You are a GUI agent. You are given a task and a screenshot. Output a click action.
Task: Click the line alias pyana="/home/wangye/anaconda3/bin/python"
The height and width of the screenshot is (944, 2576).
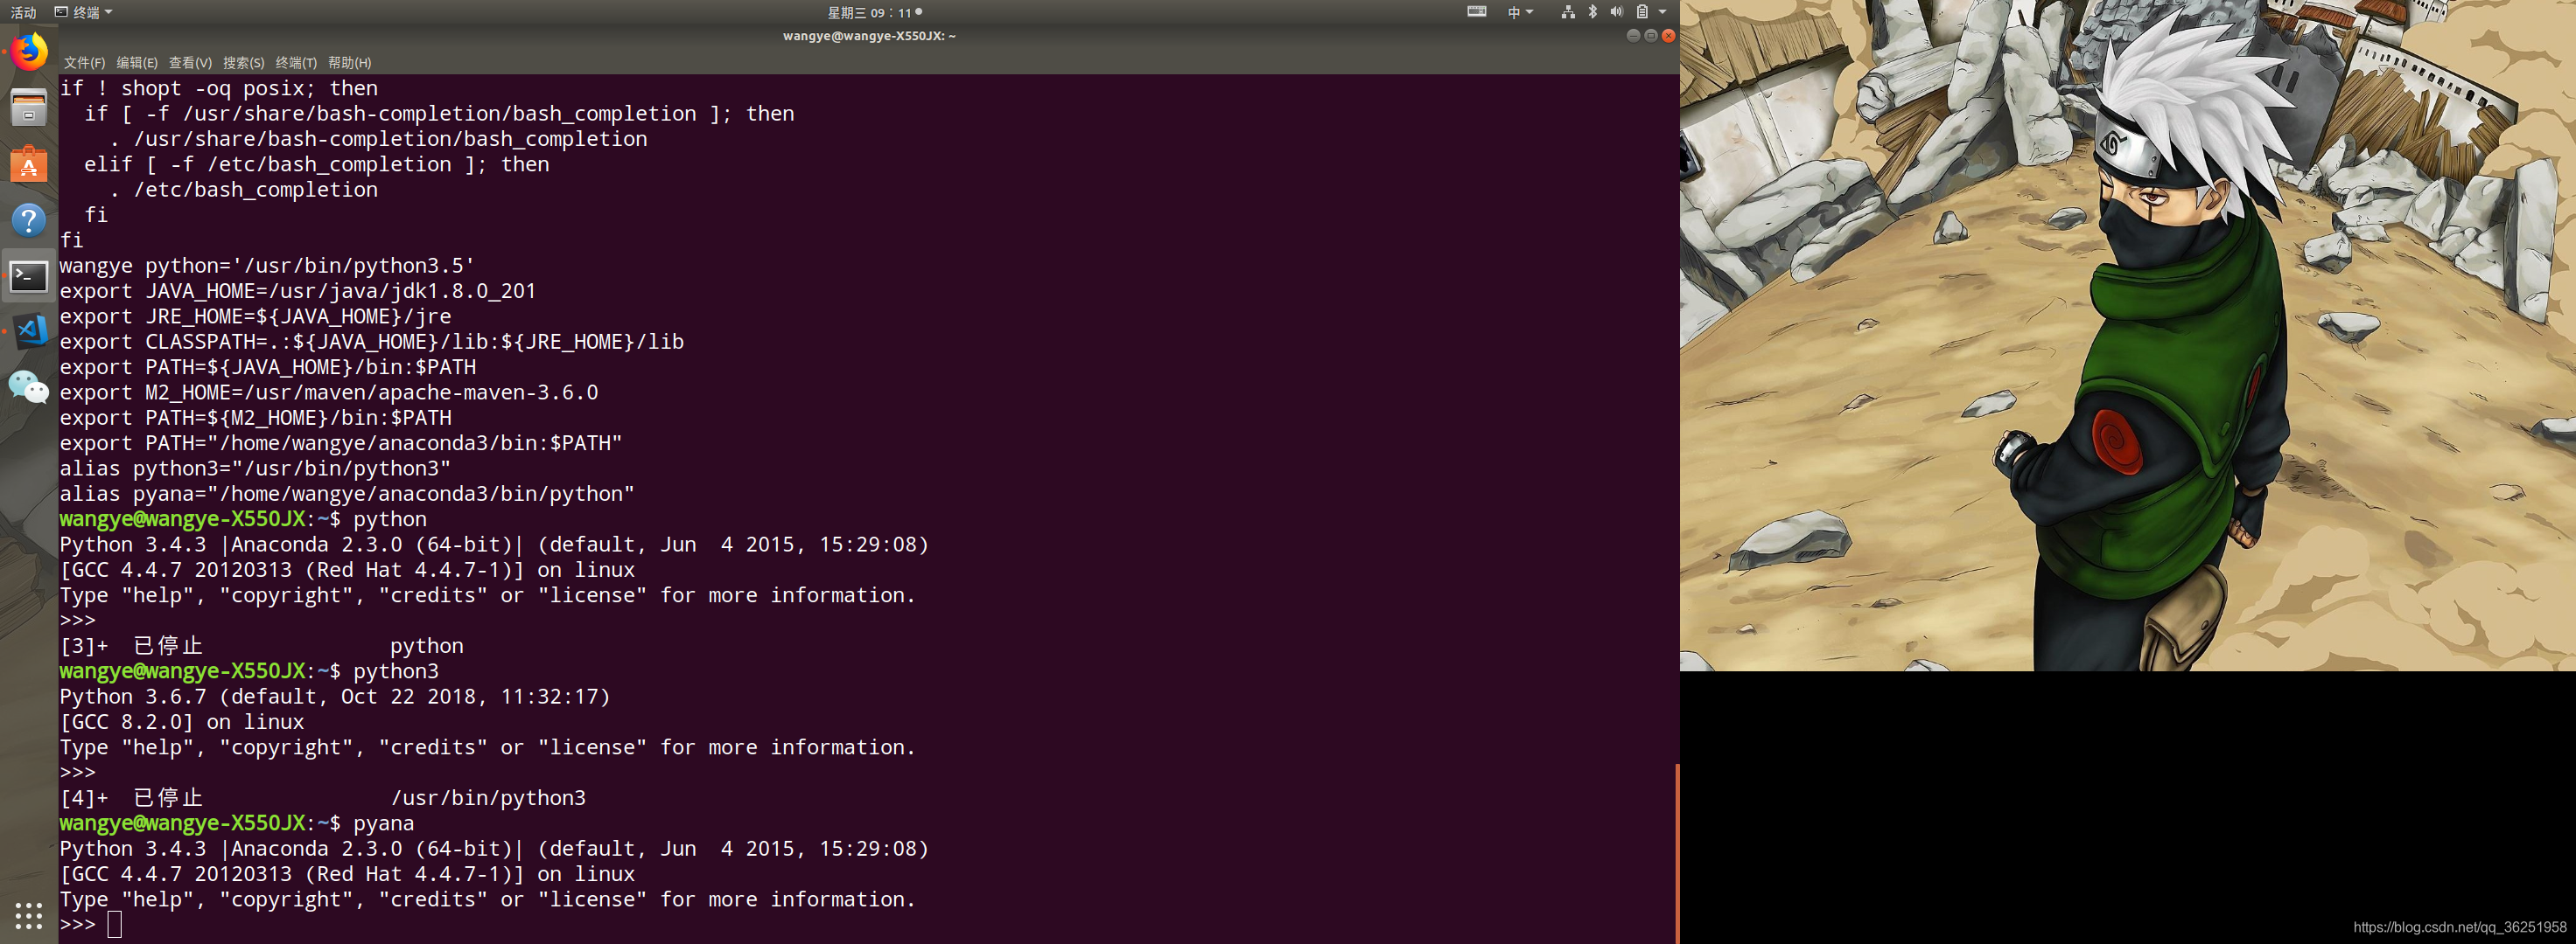347,494
